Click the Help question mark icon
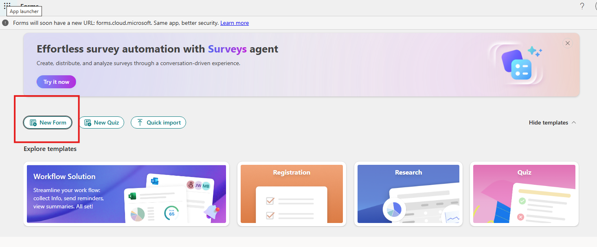Screen dimensions: 597x247 [x=582, y=6]
